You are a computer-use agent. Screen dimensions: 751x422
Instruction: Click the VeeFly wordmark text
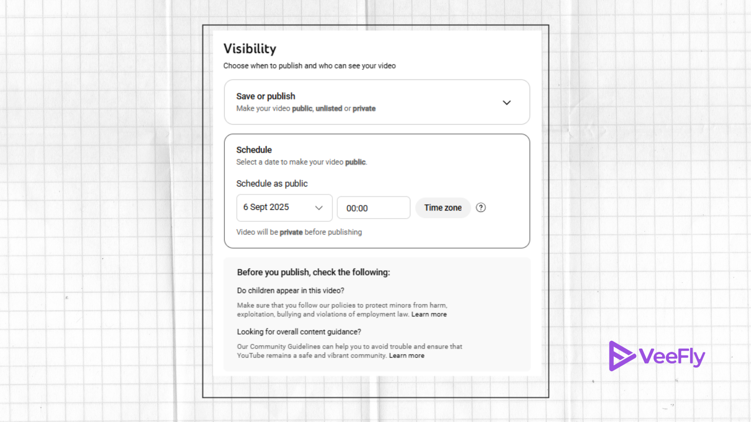click(x=672, y=356)
